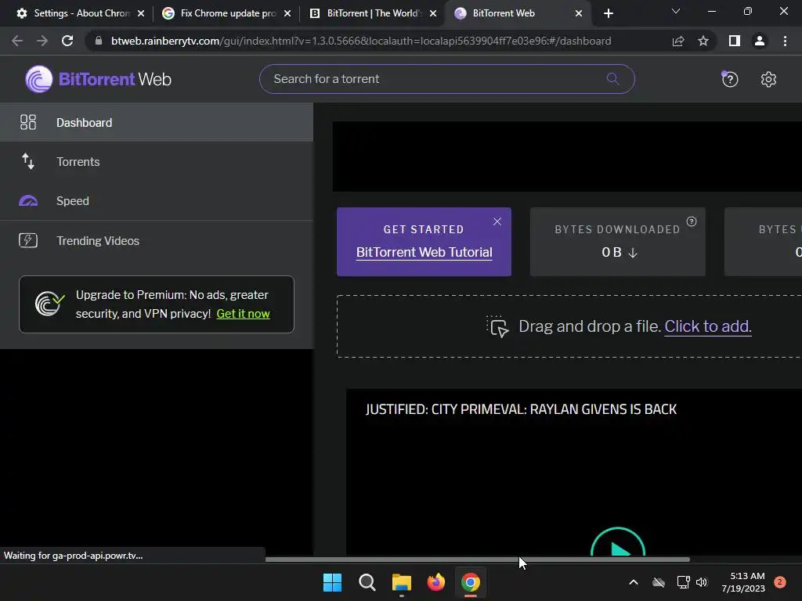The height and width of the screenshot is (601, 802).
Task: Click the 0 B bytes downloaded value
Action: coord(611,253)
